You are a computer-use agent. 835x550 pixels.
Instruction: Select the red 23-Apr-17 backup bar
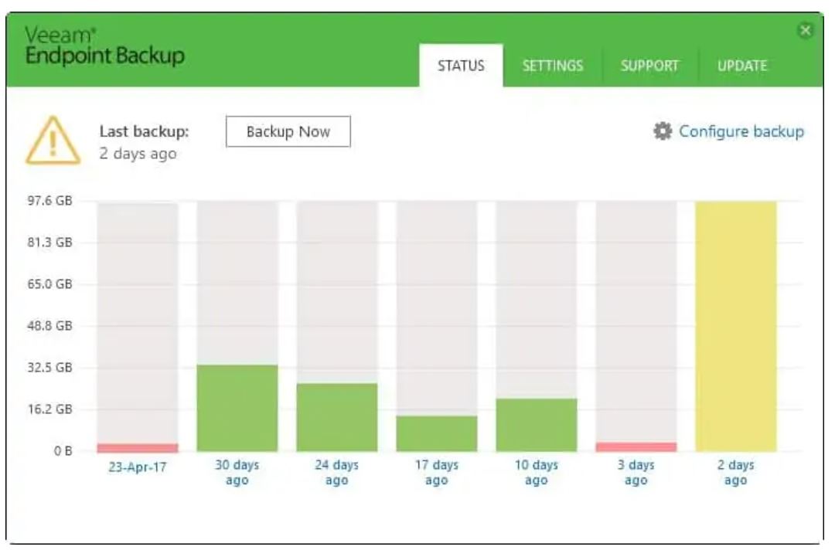[x=138, y=447]
